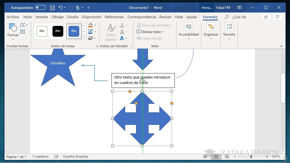
Task: Click the Undo arrow icon
Action: pyautogui.click(x=60, y=8)
